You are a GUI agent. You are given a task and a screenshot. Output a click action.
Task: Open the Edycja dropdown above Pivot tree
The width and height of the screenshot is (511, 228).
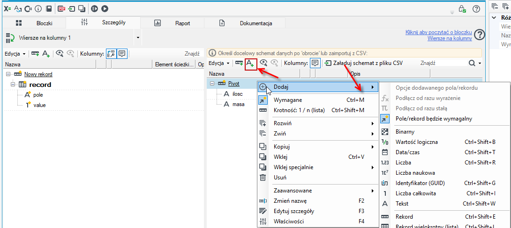[219, 63]
